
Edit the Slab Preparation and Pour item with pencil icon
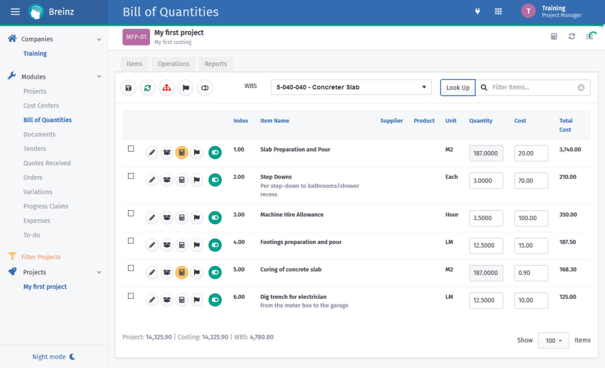point(152,152)
